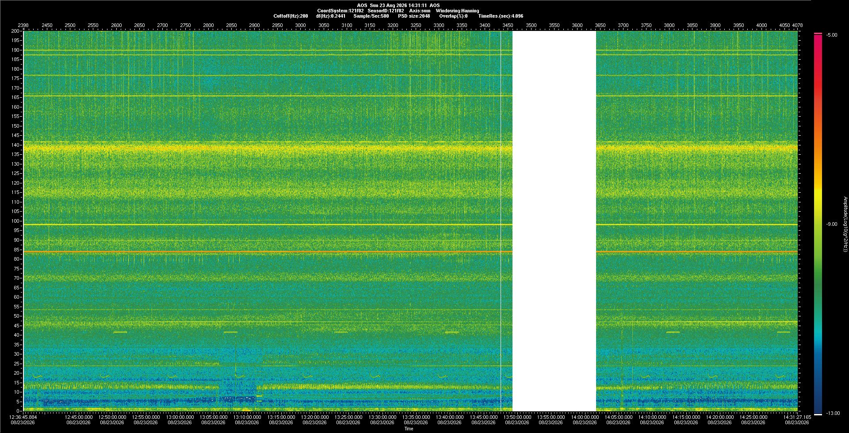Screen dimensions: 849x433
Task: Click the CoordSystem:121f02 header text
Action: [340, 11]
